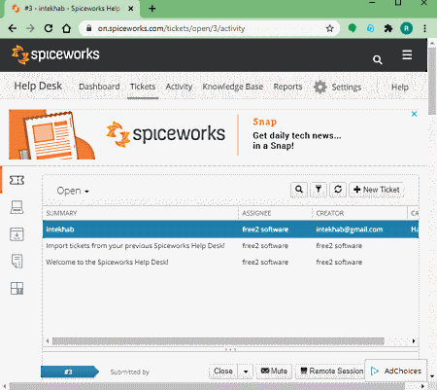
Task: Click the browser back arrow
Action: click(x=13, y=28)
